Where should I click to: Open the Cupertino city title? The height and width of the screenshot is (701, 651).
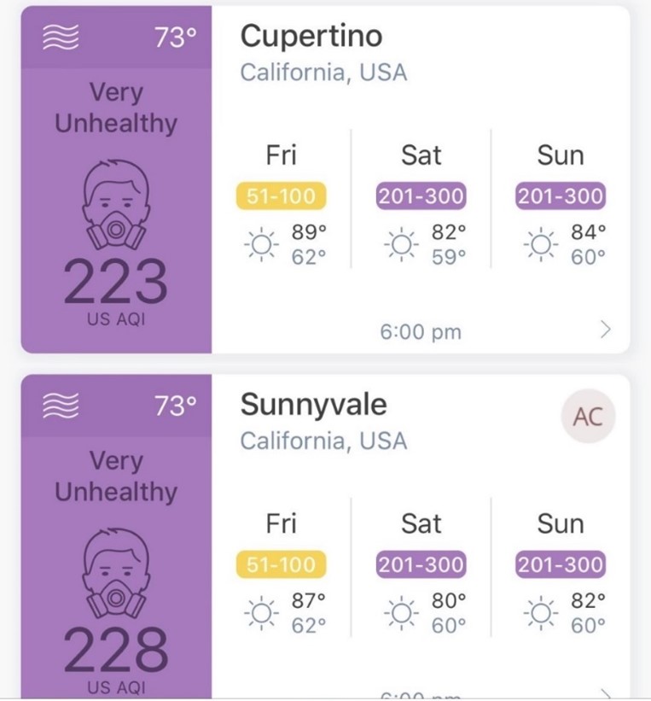(x=311, y=36)
